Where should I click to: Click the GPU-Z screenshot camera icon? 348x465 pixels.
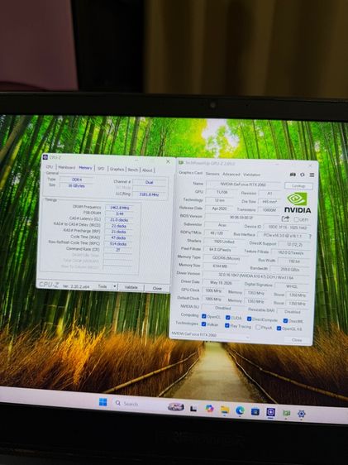[x=293, y=175]
